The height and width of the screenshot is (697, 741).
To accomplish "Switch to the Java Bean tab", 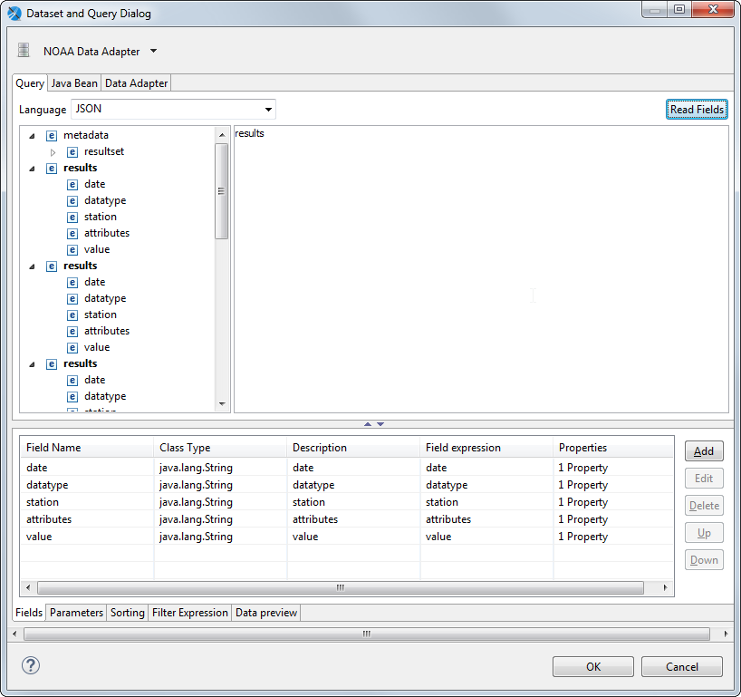I will (x=74, y=83).
